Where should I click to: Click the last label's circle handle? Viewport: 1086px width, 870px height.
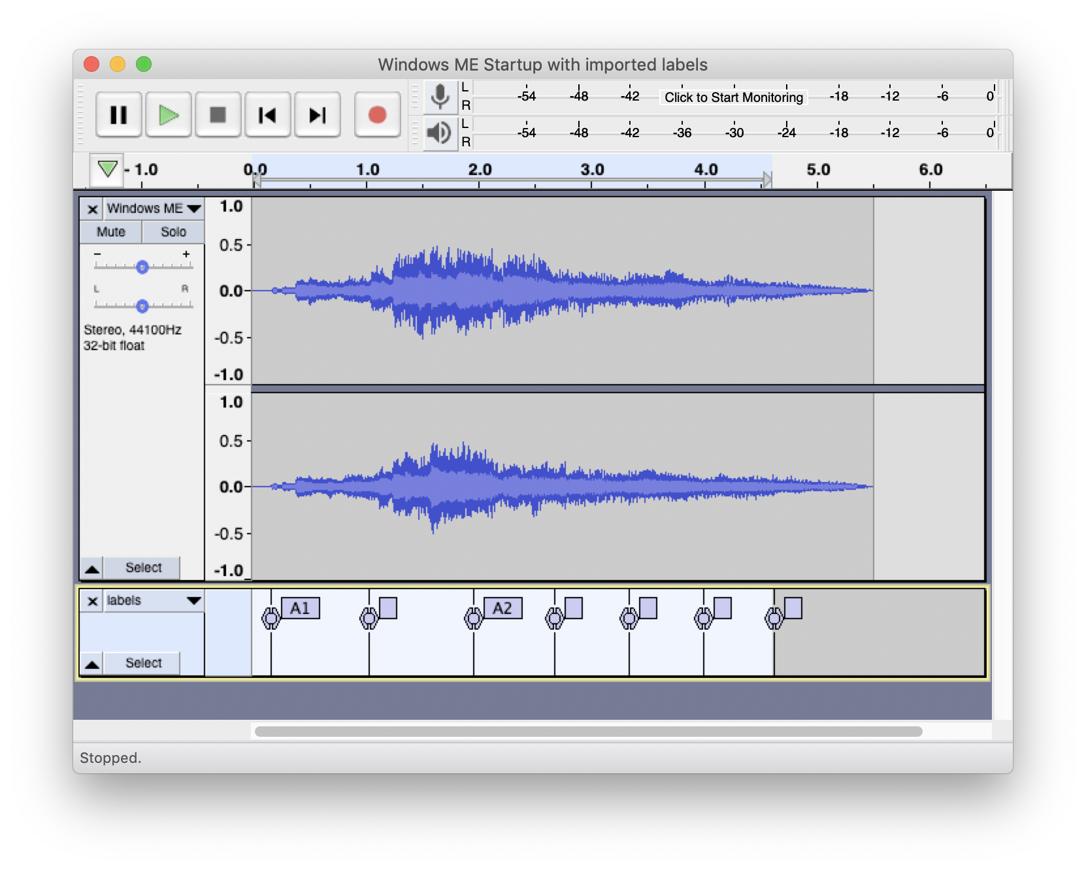coord(774,617)
